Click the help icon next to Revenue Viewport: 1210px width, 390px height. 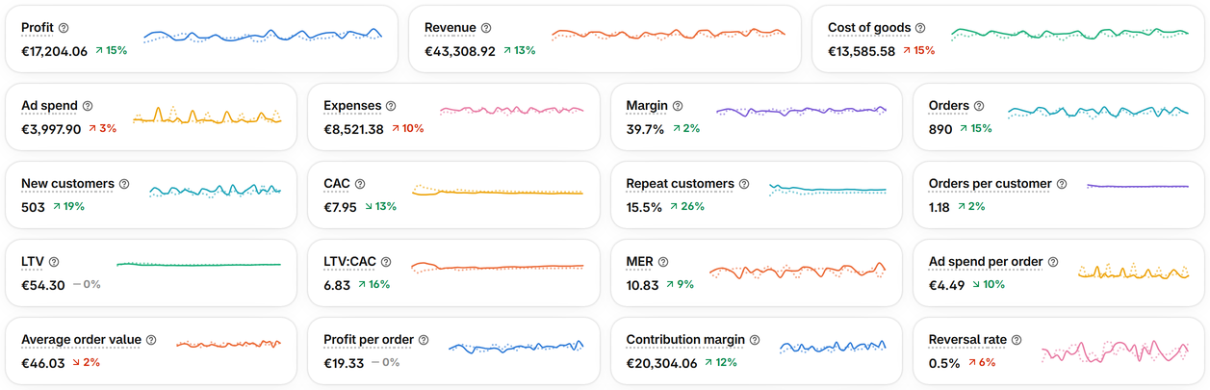coord(486,28)
